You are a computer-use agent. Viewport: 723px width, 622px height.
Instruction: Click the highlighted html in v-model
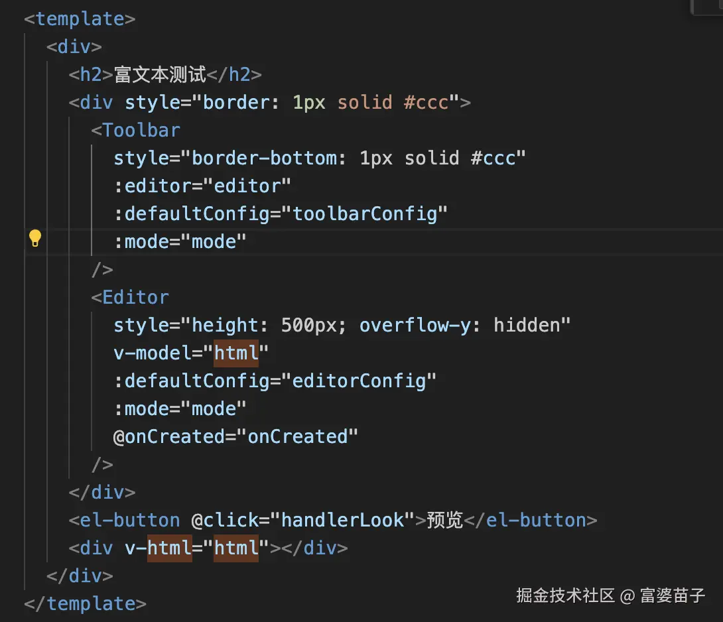click(x=235, y=353)
